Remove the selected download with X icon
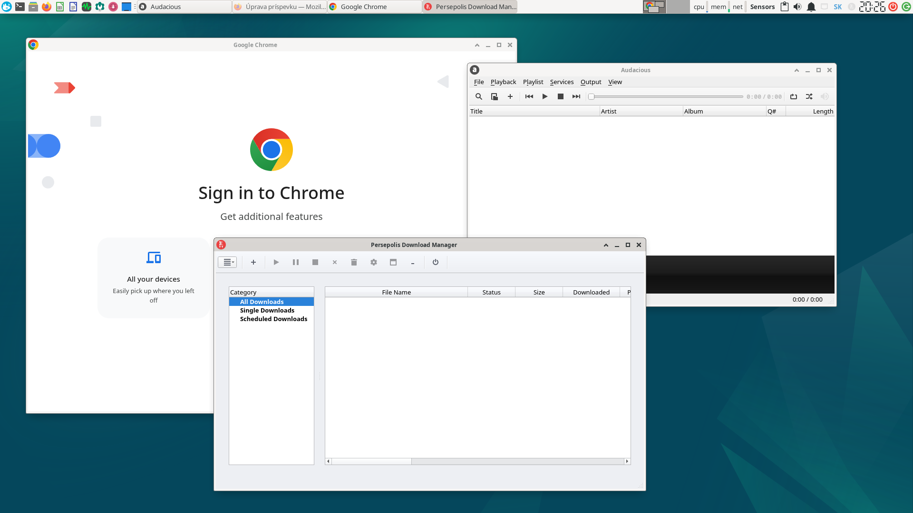913x513 pixels. pos(335,262)
